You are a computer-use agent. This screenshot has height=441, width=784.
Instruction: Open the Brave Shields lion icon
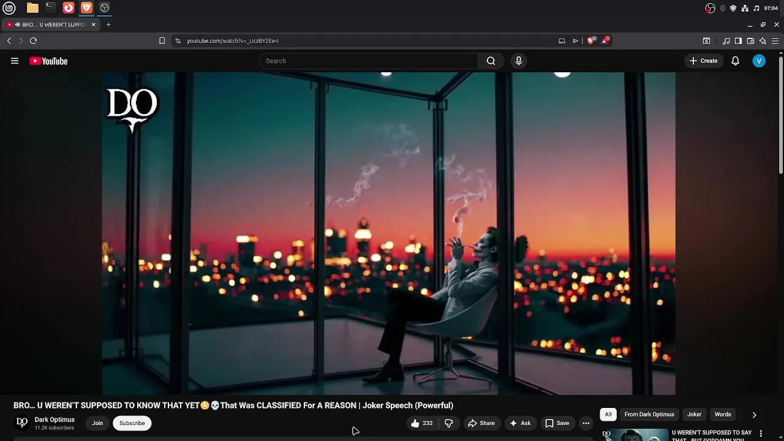point(590,40)
